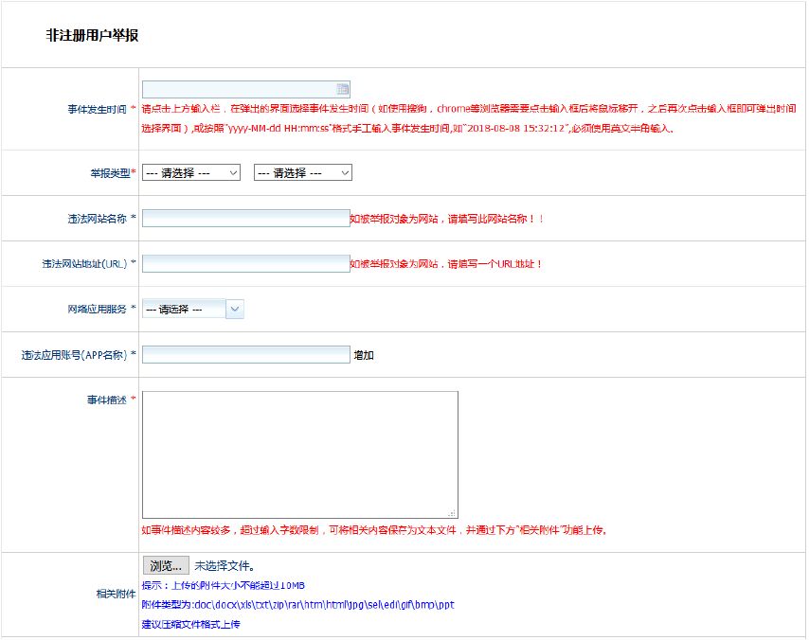Click the red 请点击上方输入栏 instruction text
The image size is (809, 640).
pyautogui.click(x=469, y=118)
